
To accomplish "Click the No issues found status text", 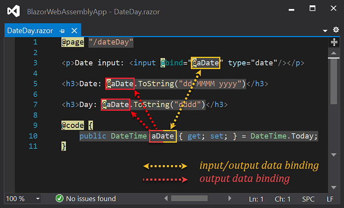I will click(91, 199).
